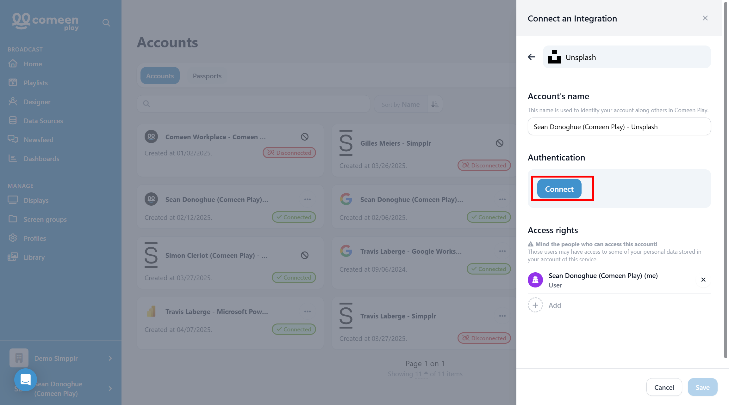The height and width of the screenshot is (405, 729).
Task: Click the Unsplash integration selector field
Action: click(627, 57)
